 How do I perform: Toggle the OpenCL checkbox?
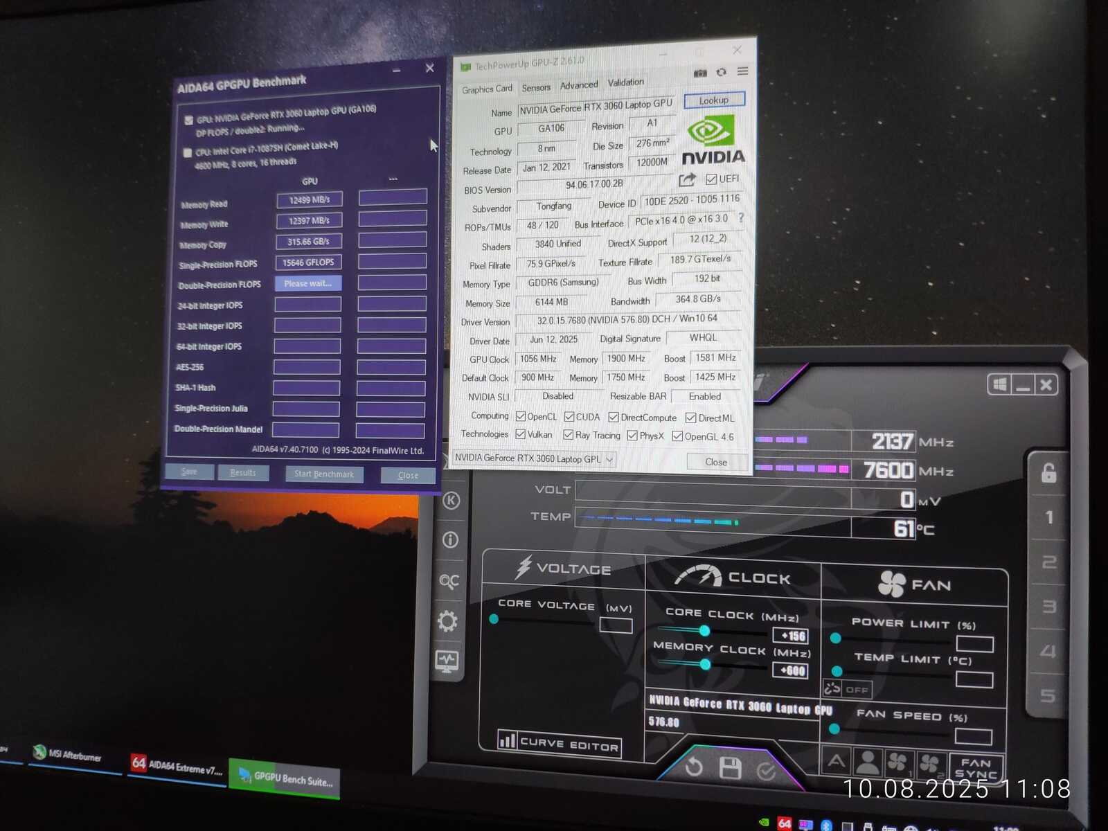click(521, 416)
